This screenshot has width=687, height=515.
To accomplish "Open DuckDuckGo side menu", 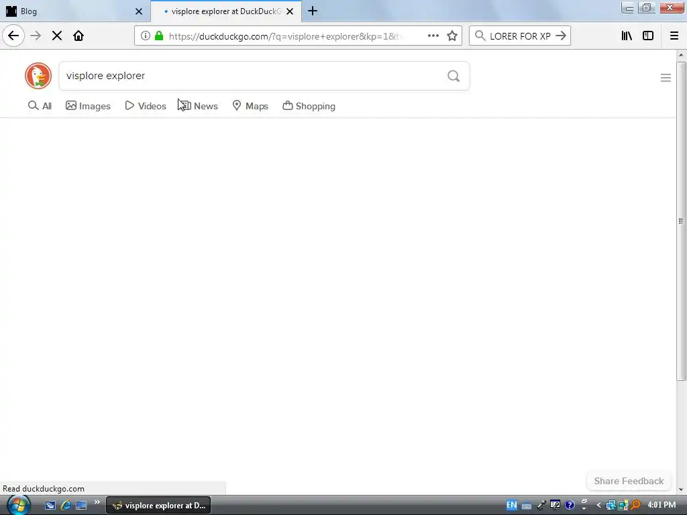I will [x=666, y=78].
